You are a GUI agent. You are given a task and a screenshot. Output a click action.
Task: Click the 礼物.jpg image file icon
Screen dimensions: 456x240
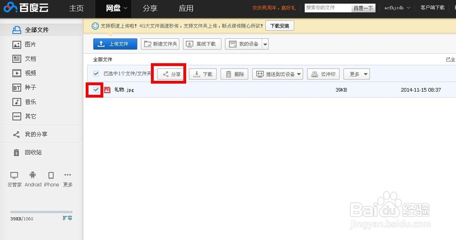(107, 90)
